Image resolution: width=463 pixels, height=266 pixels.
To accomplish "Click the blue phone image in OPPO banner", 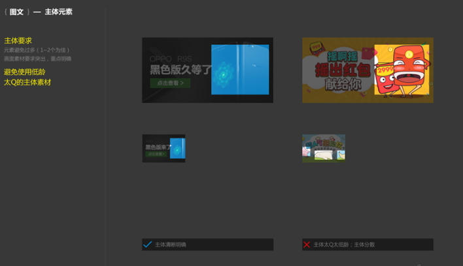I will tap(240, 69).
